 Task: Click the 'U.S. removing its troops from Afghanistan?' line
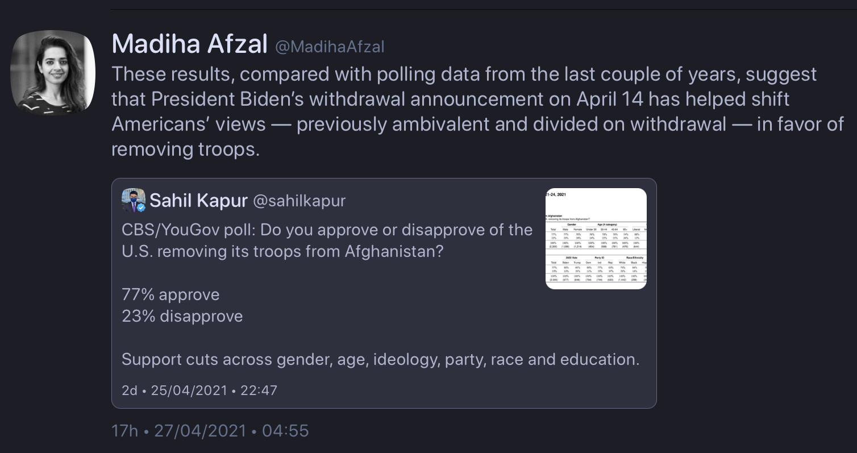click(x=282, y=251)
